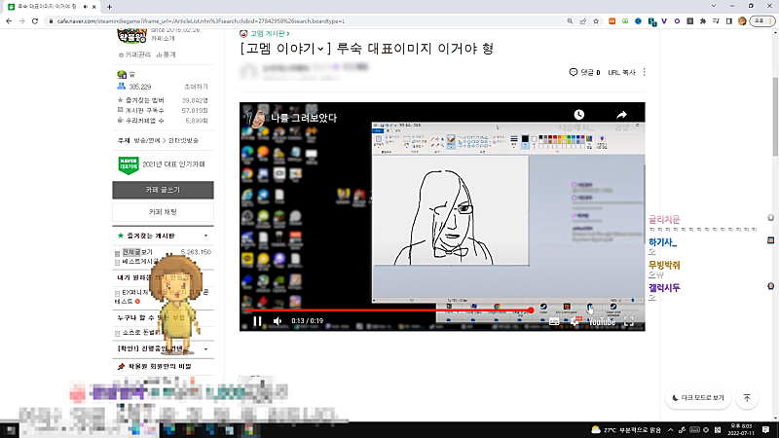Copy the post link with URL 복사
779x438 pixels.
(621, 72)
